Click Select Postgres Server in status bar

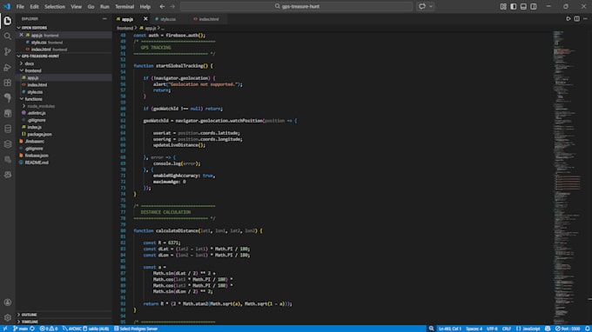click(136, 329)
